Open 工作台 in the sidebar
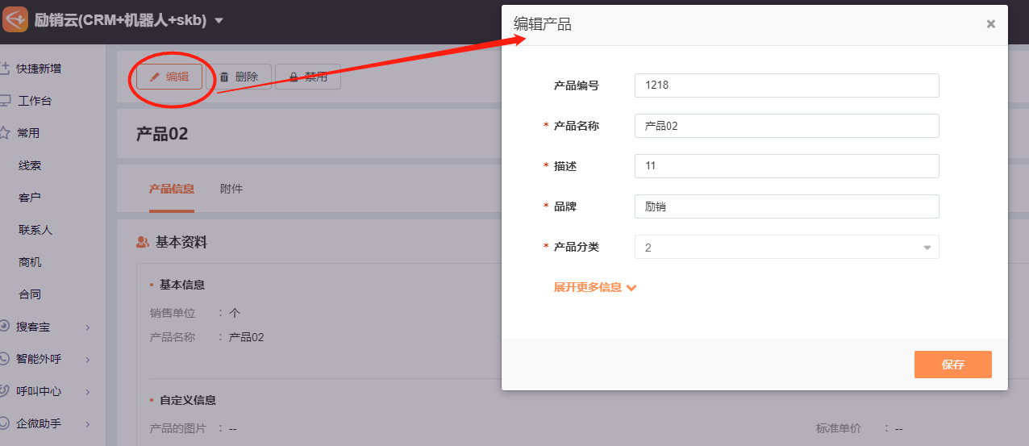 [35, 101]
